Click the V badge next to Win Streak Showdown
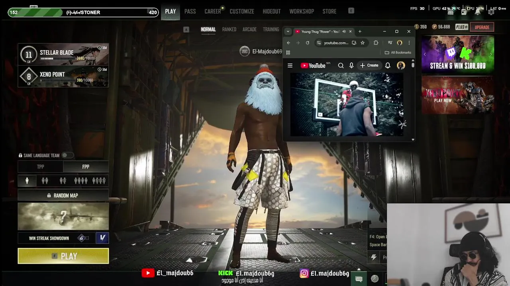This screenshot has height=286, width=510. click(102, 238)
